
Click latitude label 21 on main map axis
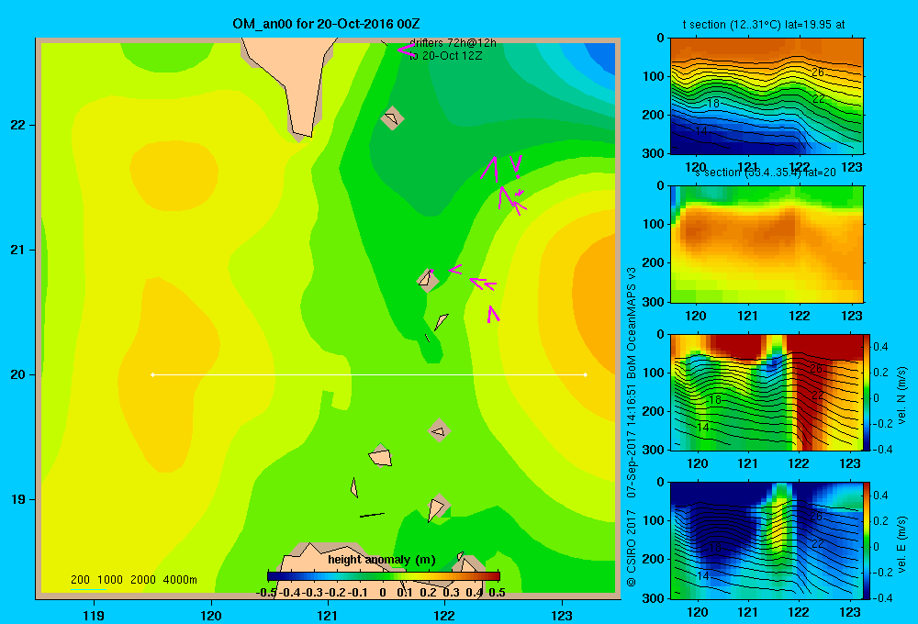(18, 250)
